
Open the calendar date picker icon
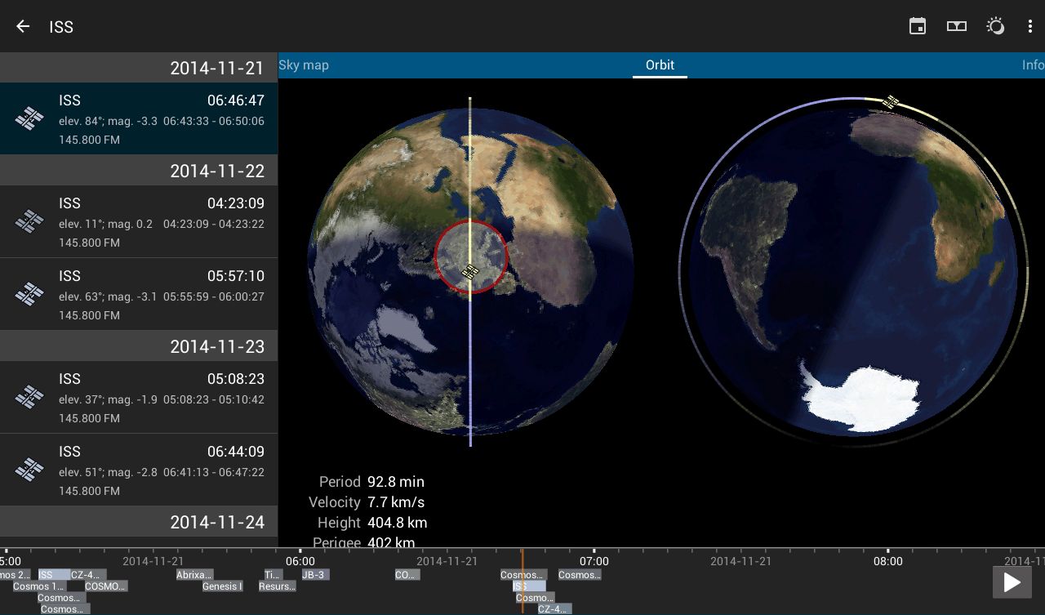click(x=918, y=26)
